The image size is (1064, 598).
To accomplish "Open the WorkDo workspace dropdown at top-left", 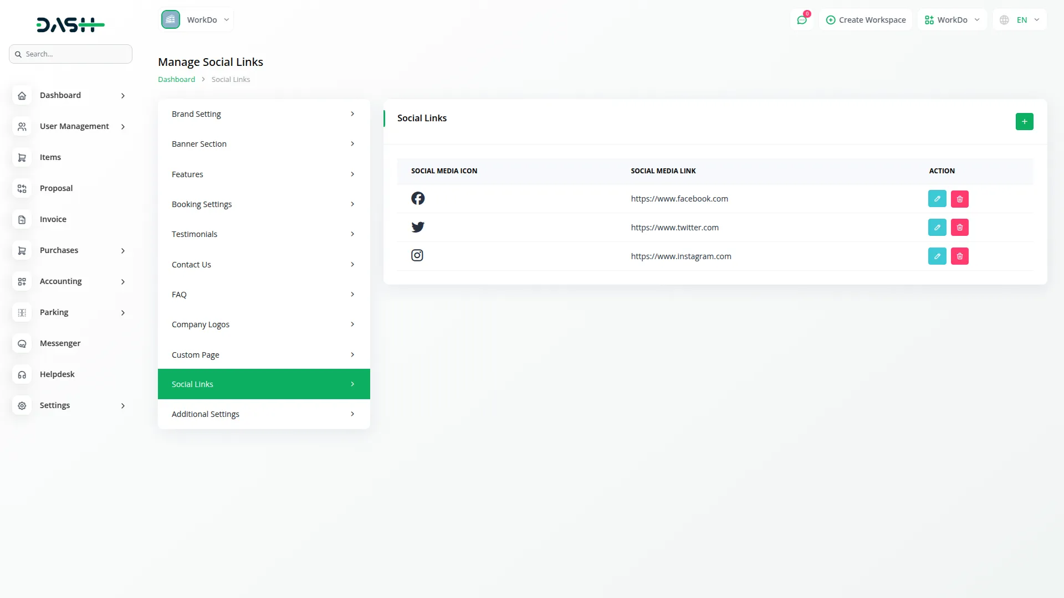I will [196, 20].
